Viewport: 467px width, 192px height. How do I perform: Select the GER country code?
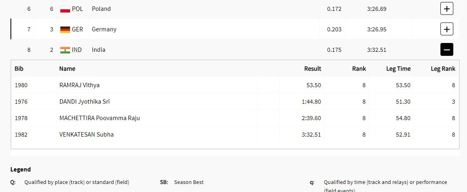pyautogui.click(x=77, y=29)
